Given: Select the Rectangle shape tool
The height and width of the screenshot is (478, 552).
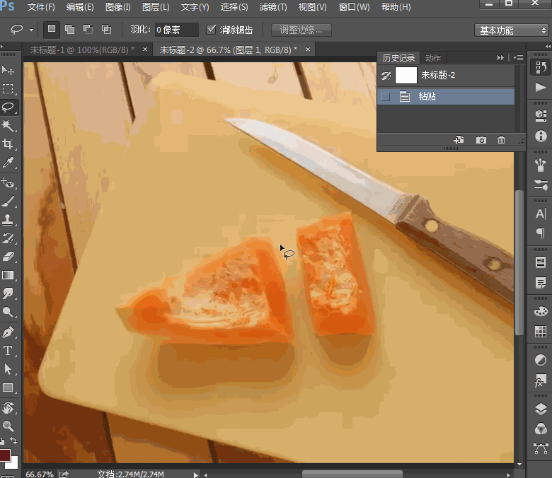Looking at the screenshot, I should pyautogui.click(x=8, y=387).
